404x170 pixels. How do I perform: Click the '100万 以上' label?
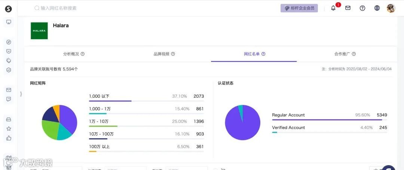pyautogui.click(x=99, y=147)
